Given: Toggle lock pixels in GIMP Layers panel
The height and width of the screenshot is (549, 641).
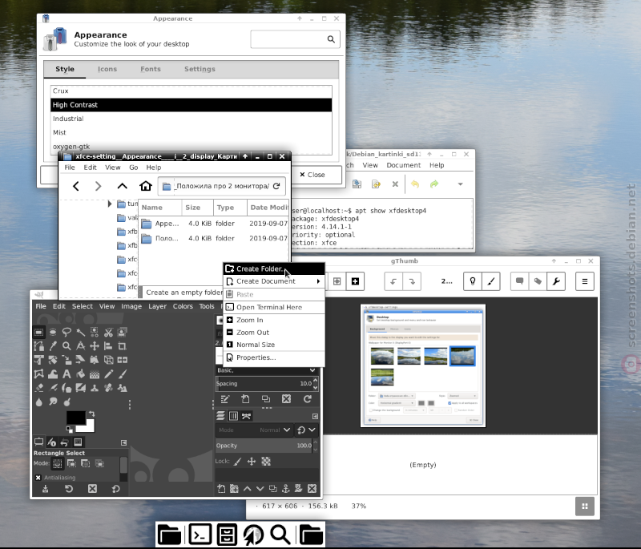Looking at the screenshot, I should [237, 462].
